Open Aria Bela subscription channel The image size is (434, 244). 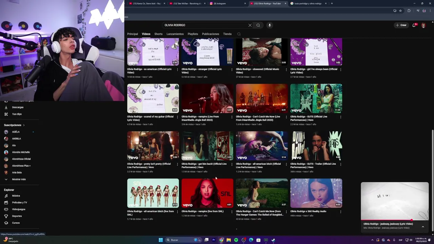point(17,172)
